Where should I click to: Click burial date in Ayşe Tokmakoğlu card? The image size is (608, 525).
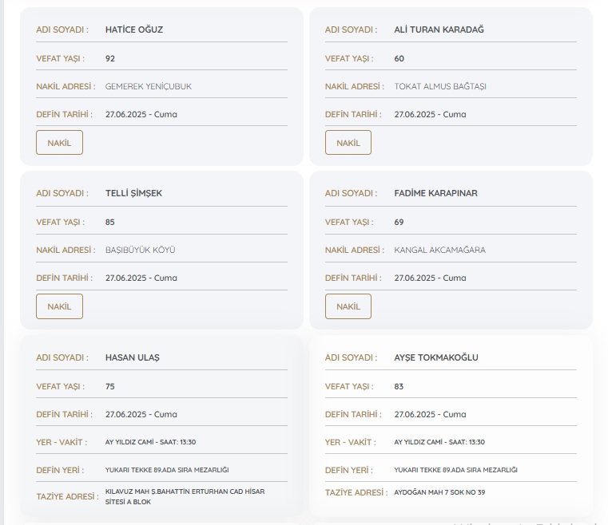point(430,414)
